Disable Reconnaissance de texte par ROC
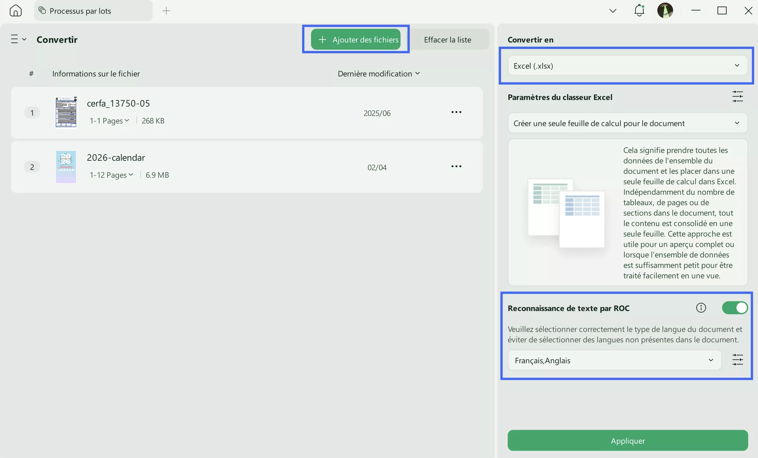 pos(735,308)
